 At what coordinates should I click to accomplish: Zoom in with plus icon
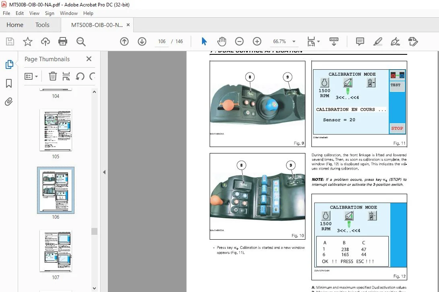(x=257, y=41)
